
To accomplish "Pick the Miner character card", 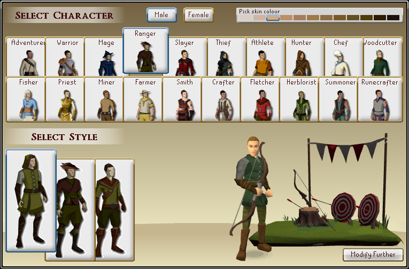I will pos(104,99).
